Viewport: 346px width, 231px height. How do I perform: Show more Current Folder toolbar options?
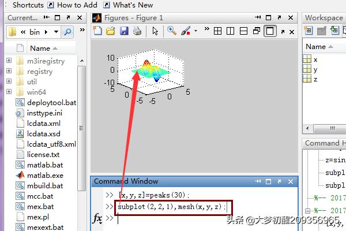click(82, 29)
